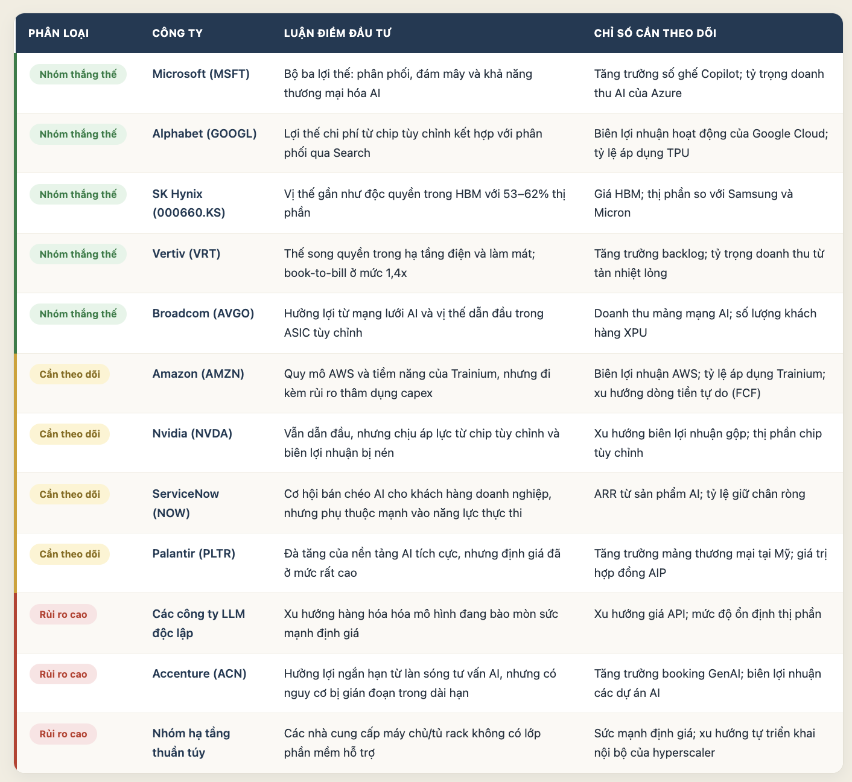
Task: Click the CÔNG TY column header
Action: [x=177, y=33]
